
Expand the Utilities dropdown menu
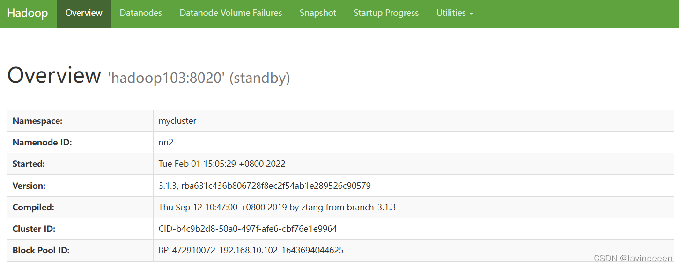click(455, 14)
